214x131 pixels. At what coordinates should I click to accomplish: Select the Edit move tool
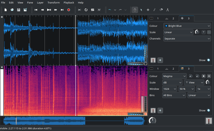click(148, 10)
